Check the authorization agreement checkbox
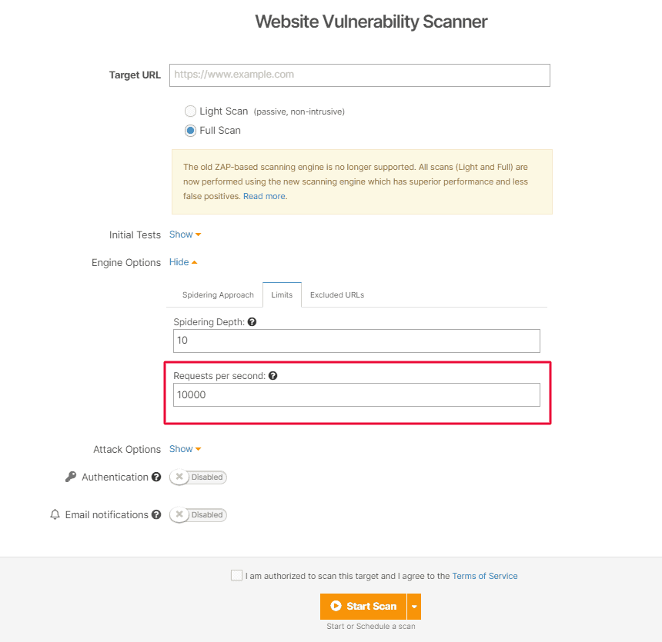Screen dimensions: 662x642 pyautogui.click(x=236, y=576)
